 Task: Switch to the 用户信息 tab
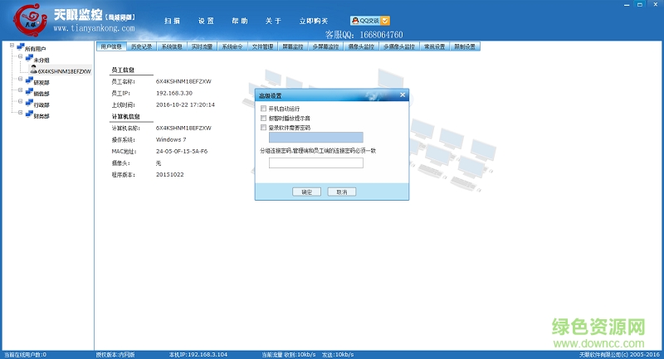point(111,46)
